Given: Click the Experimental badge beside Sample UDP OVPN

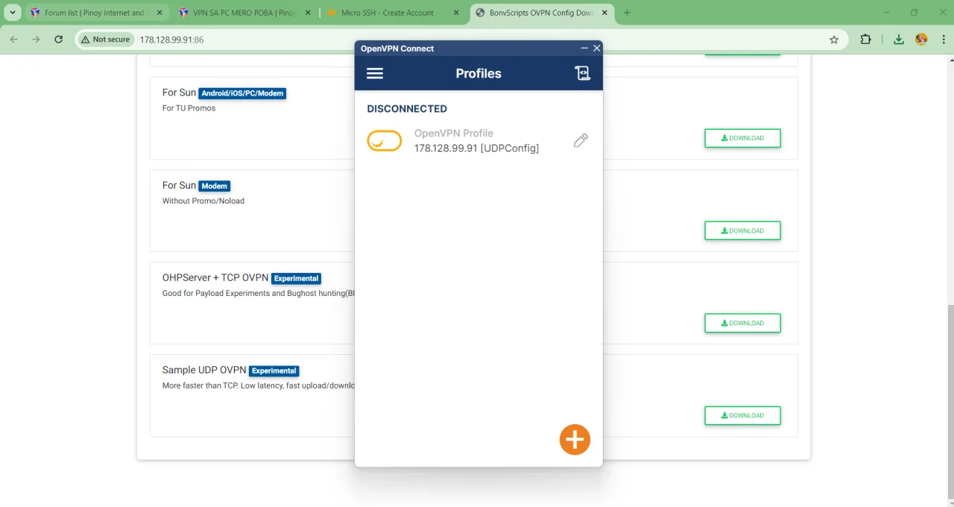Looking at the screenshot, I should 274,371.
